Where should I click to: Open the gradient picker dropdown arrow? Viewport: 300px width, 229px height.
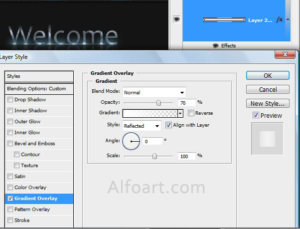click(180, 113)
